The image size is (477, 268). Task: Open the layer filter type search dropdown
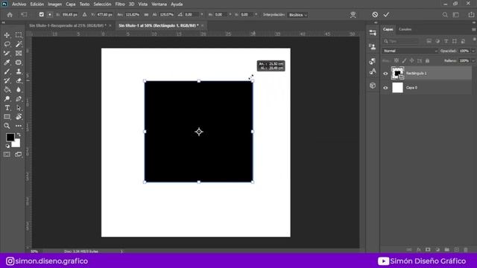(400, 41)
